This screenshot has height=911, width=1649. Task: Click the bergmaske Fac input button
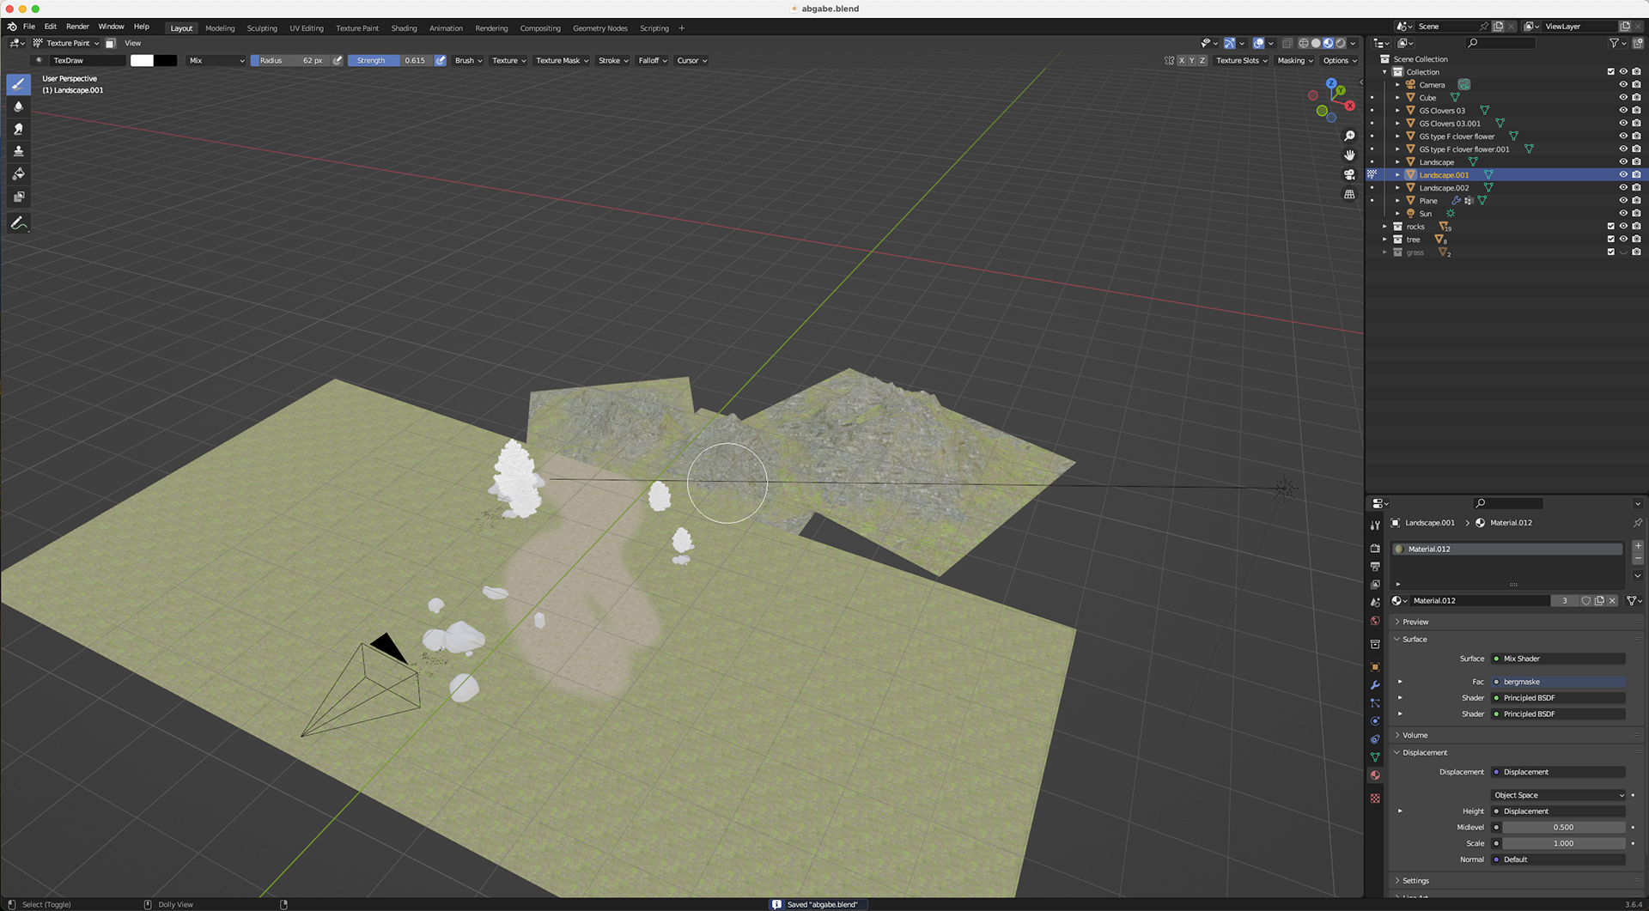(x=1558, y=682)
